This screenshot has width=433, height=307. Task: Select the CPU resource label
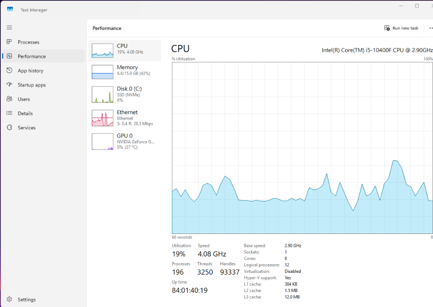pos(122,46)
